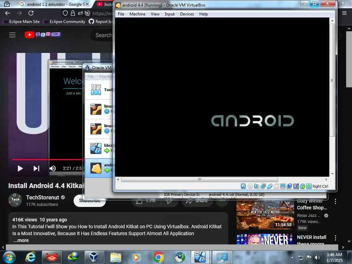Open the Input menu of the VM window

pos(169,14)
